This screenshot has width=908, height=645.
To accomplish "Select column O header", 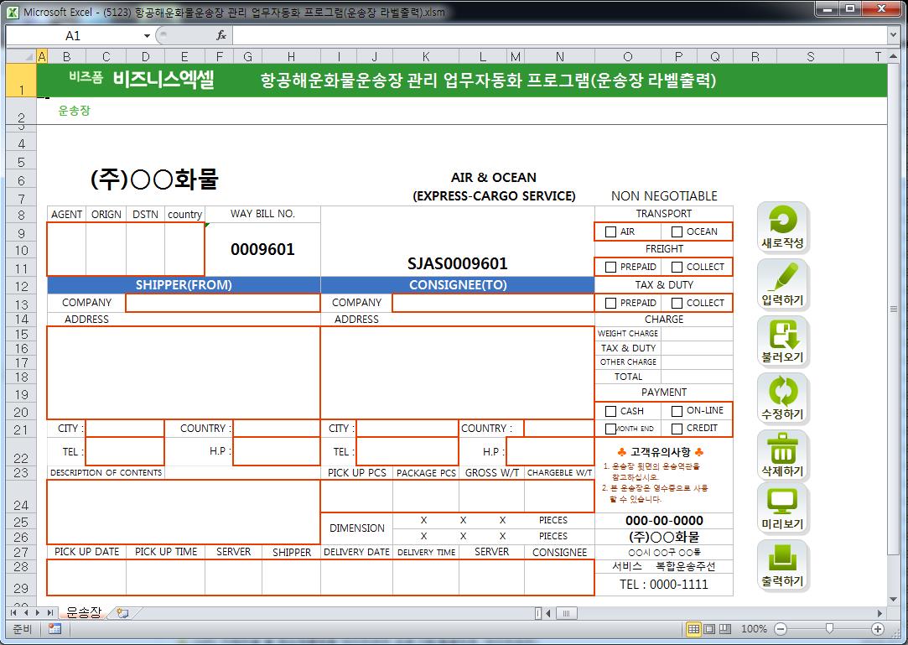I will [628, 56].
